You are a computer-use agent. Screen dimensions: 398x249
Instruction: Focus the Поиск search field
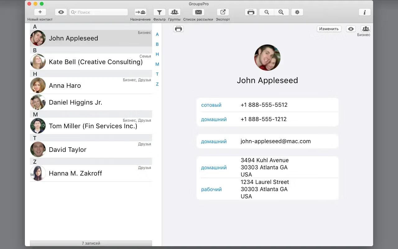[x=99, y=12]
